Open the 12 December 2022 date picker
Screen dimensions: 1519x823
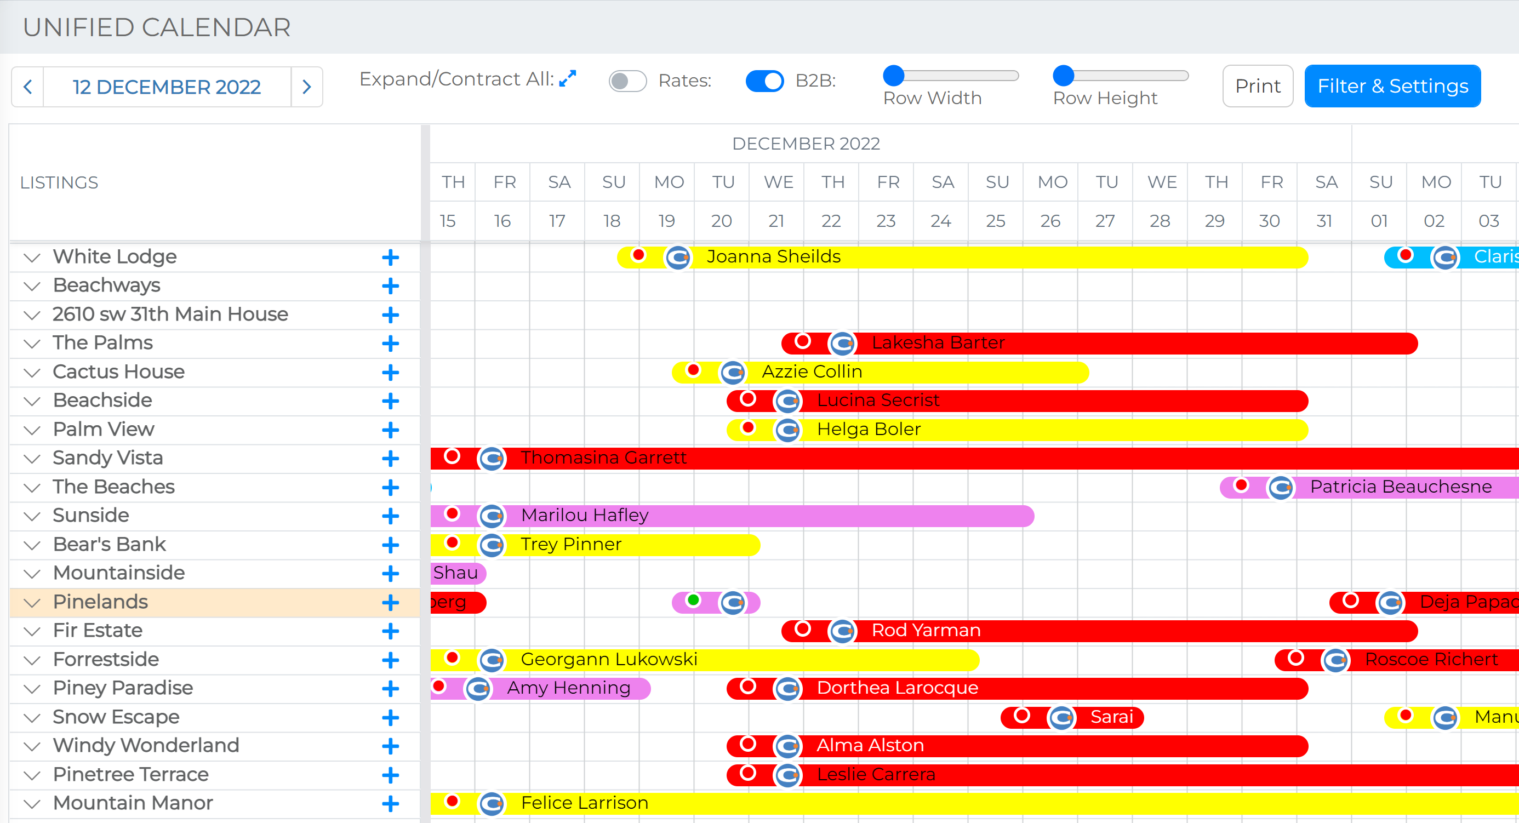(167, 87)
